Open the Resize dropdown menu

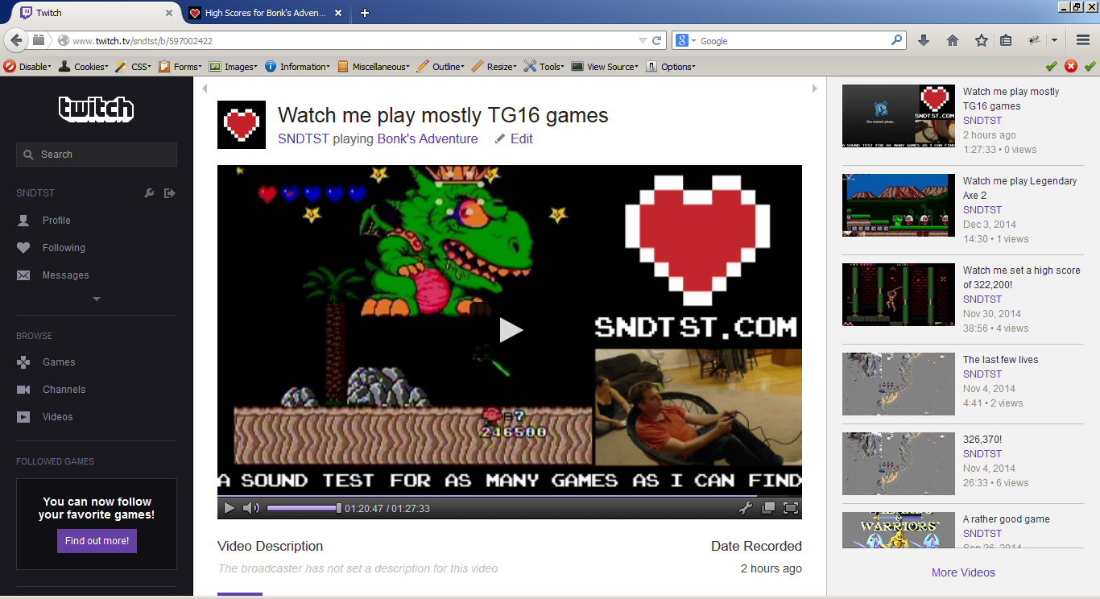pos(495,67)
